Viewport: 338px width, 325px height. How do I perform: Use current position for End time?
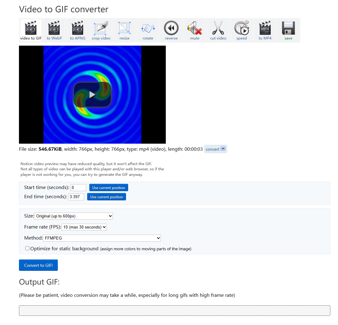(x=106, y=197)
